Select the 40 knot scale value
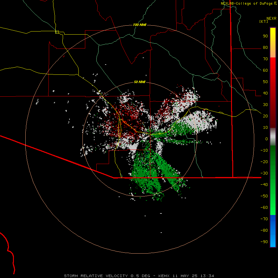This screenshot has width=278, height=278. [265, 93]
